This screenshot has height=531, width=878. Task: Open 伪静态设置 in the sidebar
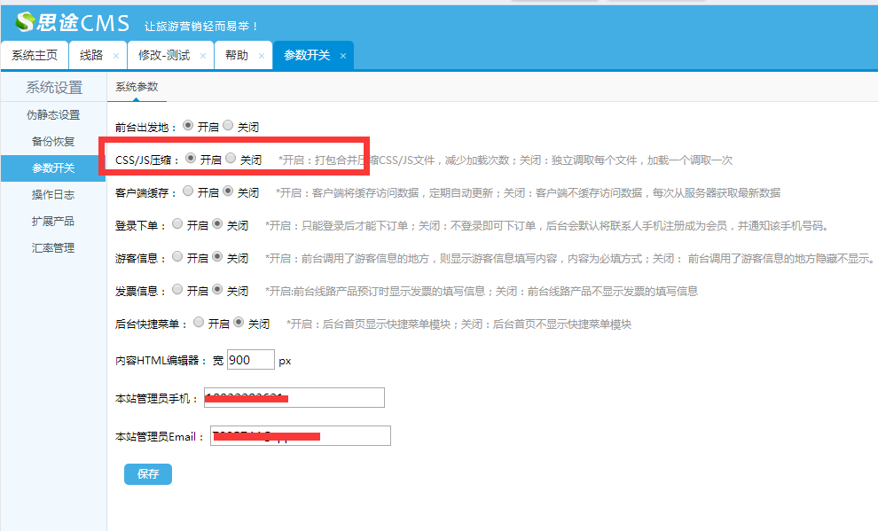53,115
